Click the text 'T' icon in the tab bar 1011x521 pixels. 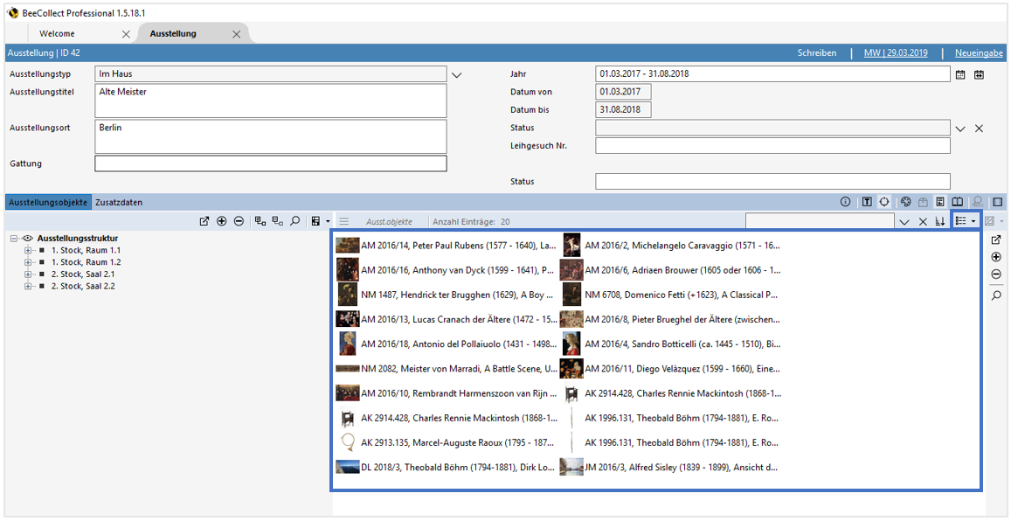(867, 202)
